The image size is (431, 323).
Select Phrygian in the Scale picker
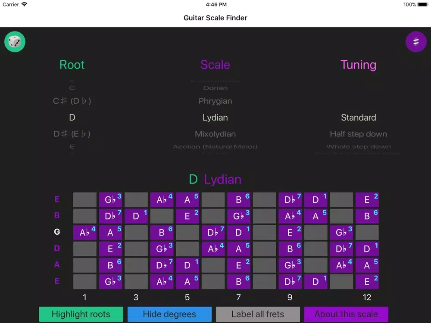[215, 101]
